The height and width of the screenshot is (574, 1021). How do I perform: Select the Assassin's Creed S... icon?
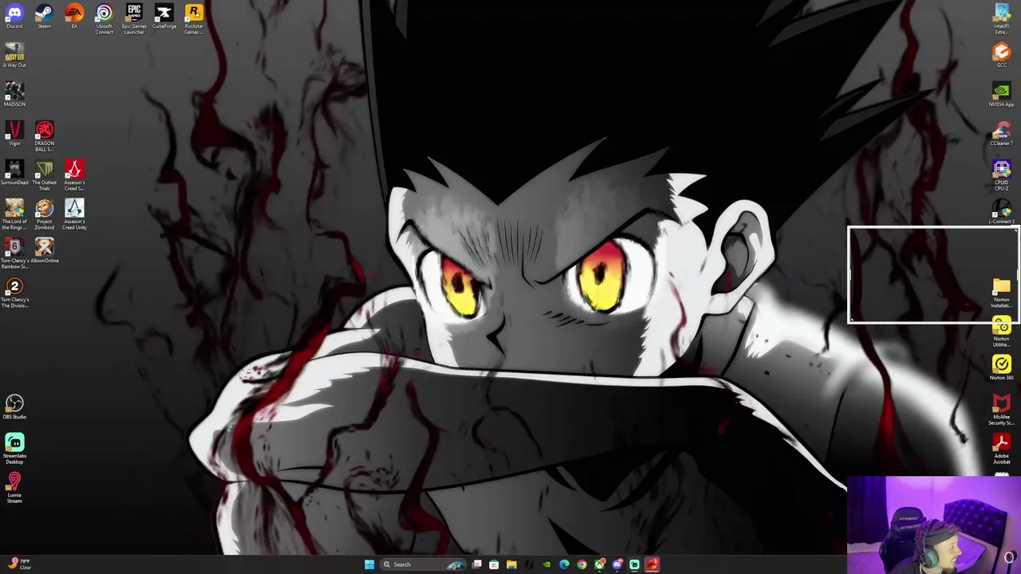(x=74, y=175)
